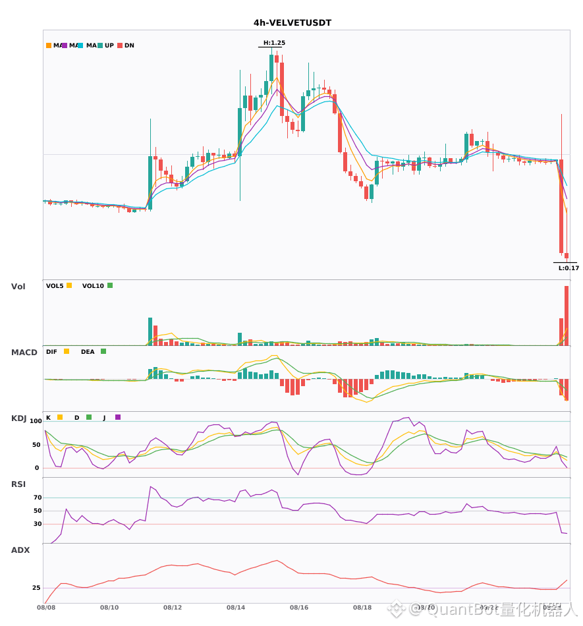Click the tallest red volume bar
583x626 pixels.
point(567,316)
